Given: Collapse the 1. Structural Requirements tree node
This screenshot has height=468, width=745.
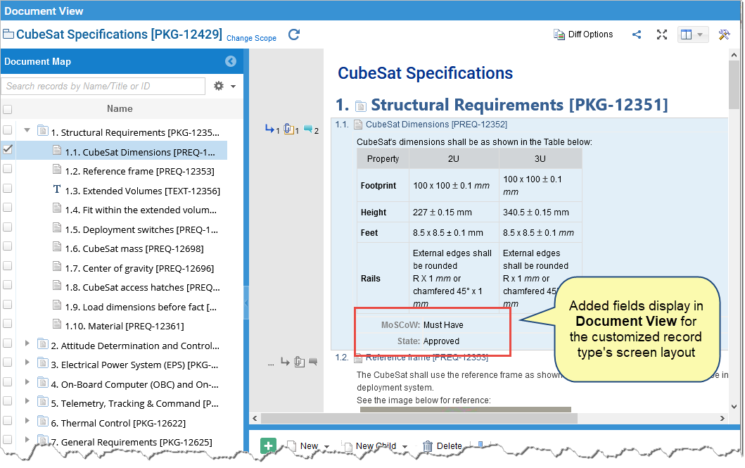Looking at the screenshot, I should pos(27,129).
